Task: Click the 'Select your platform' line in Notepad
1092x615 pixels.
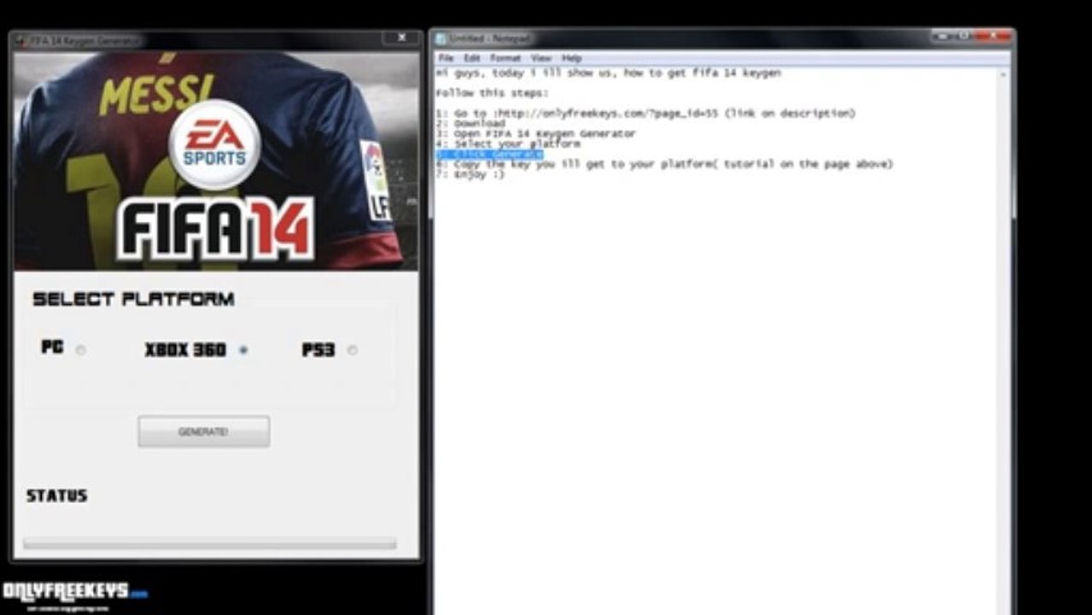Action: click(508, 144)
